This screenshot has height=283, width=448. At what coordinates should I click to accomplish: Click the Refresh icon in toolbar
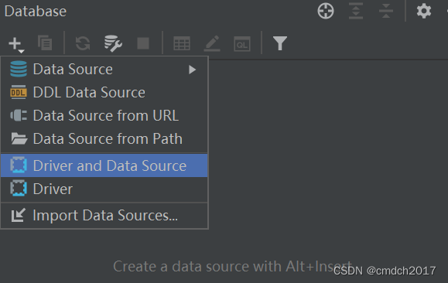click(x=83, y=43)
